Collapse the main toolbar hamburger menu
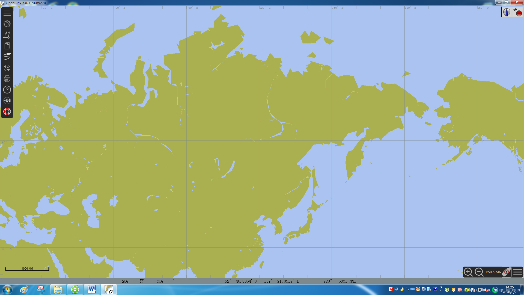 tap(7, 13)
